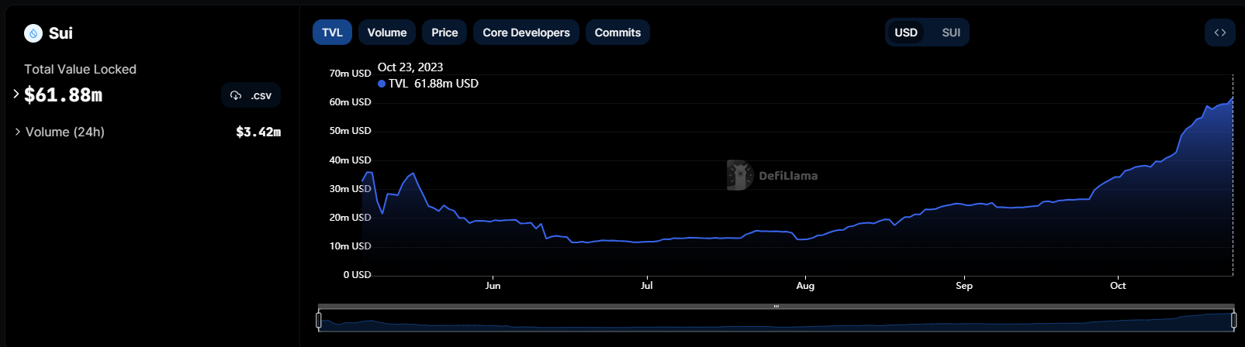Switch denomination to USD
1245x347 pixels.
(x=906, y=33)
